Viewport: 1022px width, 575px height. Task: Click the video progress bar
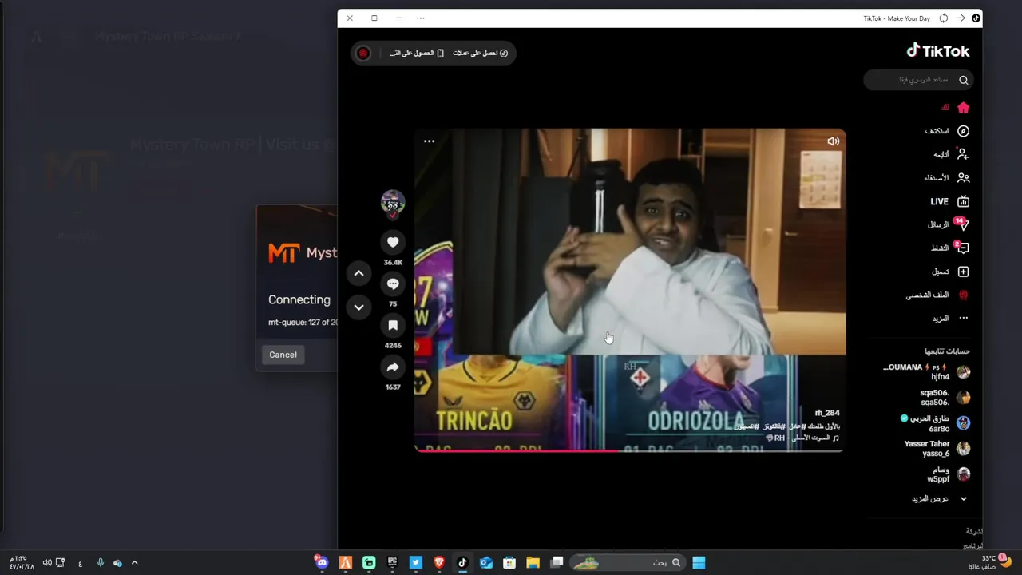click(630, 450)
